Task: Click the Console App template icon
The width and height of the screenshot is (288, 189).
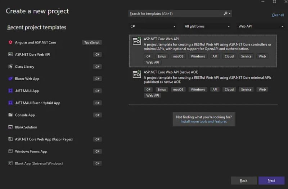Action: 10,115
